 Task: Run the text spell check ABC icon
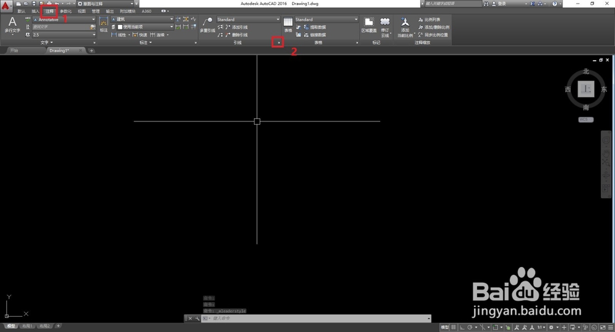(28, 19)
